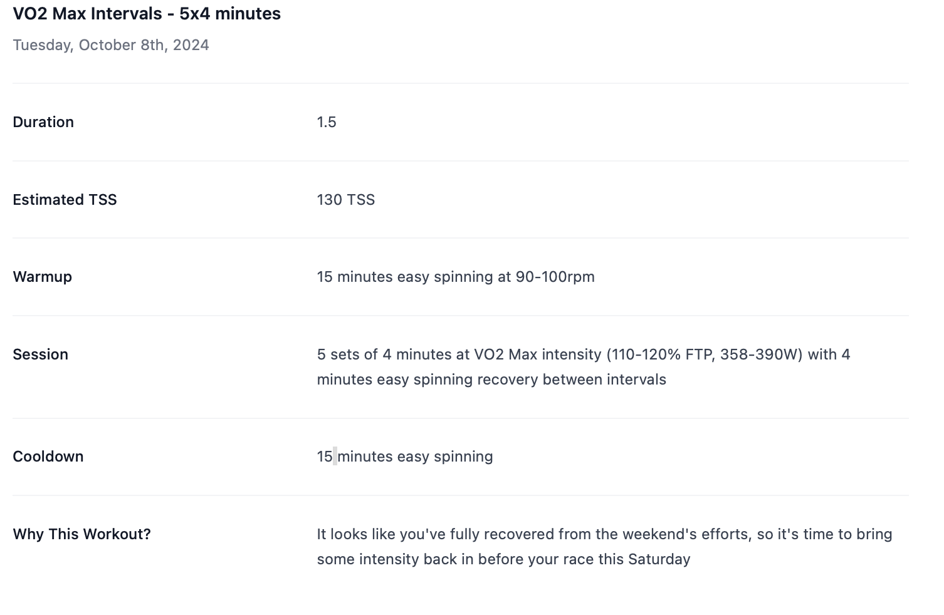
Task: Click the first line of the Session description
Action: tap(584, 354)
